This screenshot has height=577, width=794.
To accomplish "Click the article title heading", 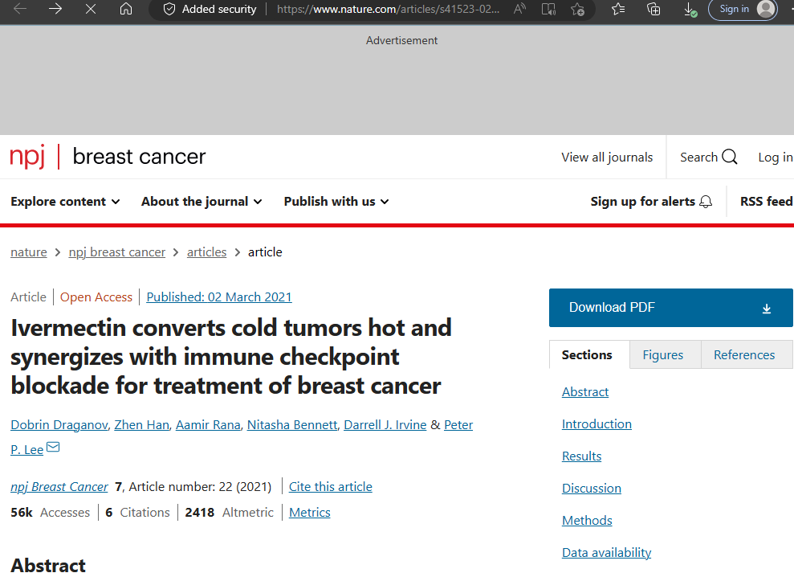I will click(x=231, y=357).
